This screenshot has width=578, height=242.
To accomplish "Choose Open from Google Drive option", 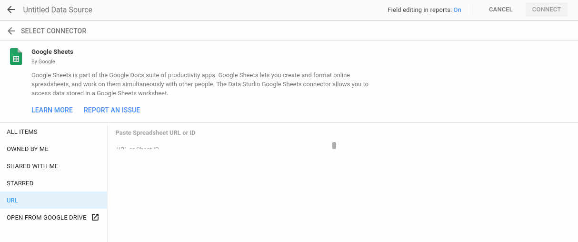I will [47, 218].
